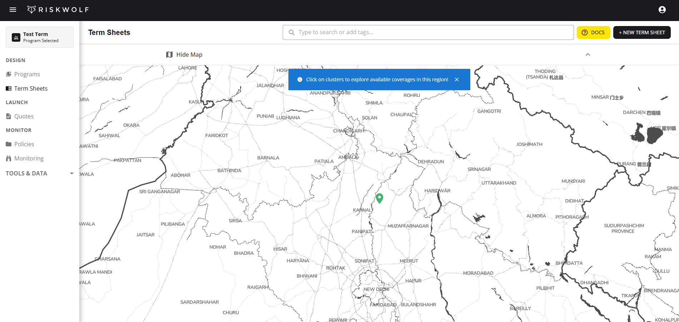679x322 pixels.
Task: Click the Term Sheets icon in the sidebar
Action: (x=8, y=88)
